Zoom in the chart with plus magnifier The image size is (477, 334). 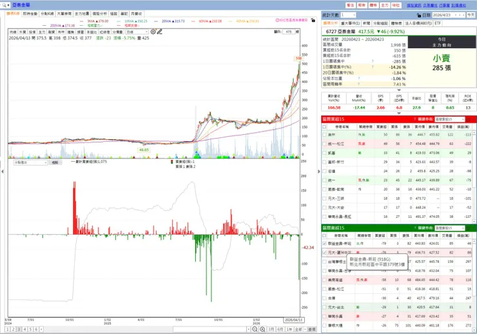tap(262, 329)
